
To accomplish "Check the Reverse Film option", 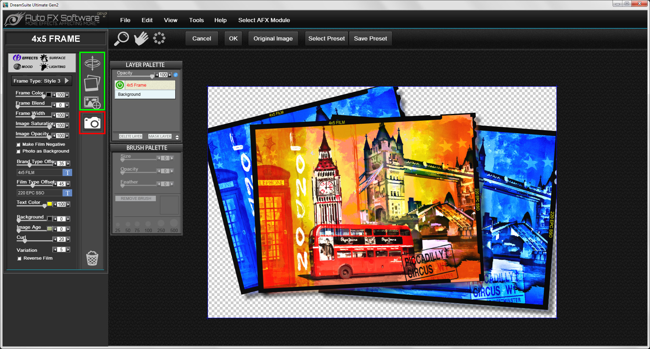I will click(19, 258).
